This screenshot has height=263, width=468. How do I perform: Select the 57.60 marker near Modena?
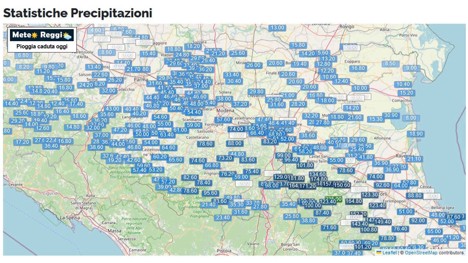[224, 120]
